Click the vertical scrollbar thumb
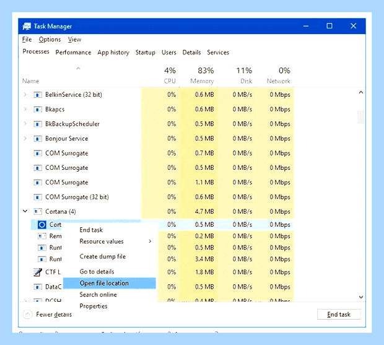Screen dimensions: 384x345 (360, 117)
